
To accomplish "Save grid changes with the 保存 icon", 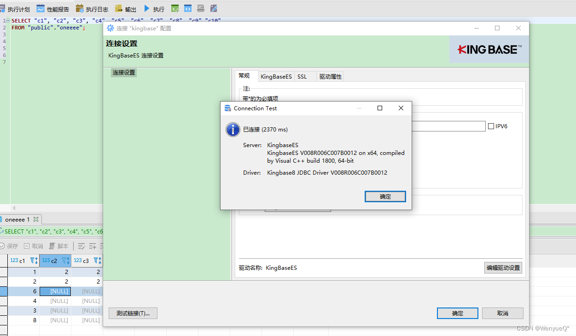I will point(10,246).
